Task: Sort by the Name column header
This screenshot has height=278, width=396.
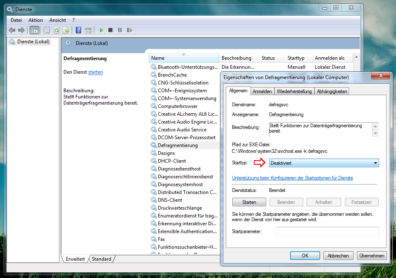Action: [184, 58]
